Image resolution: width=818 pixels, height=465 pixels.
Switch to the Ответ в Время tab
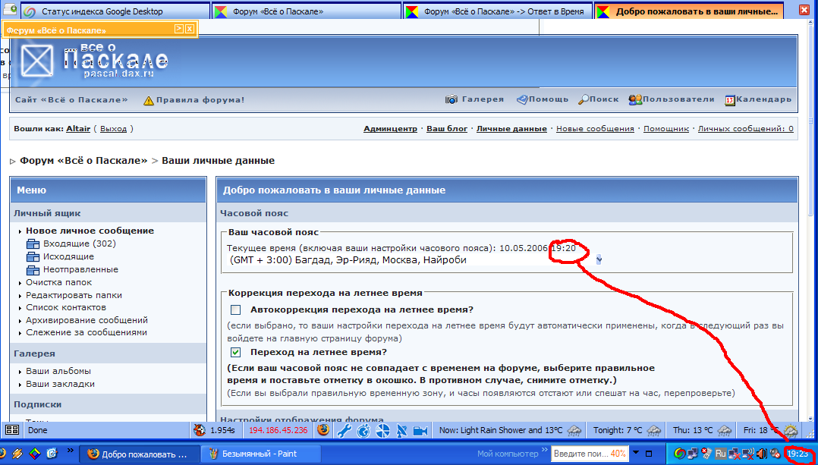(x=496, y=12)
